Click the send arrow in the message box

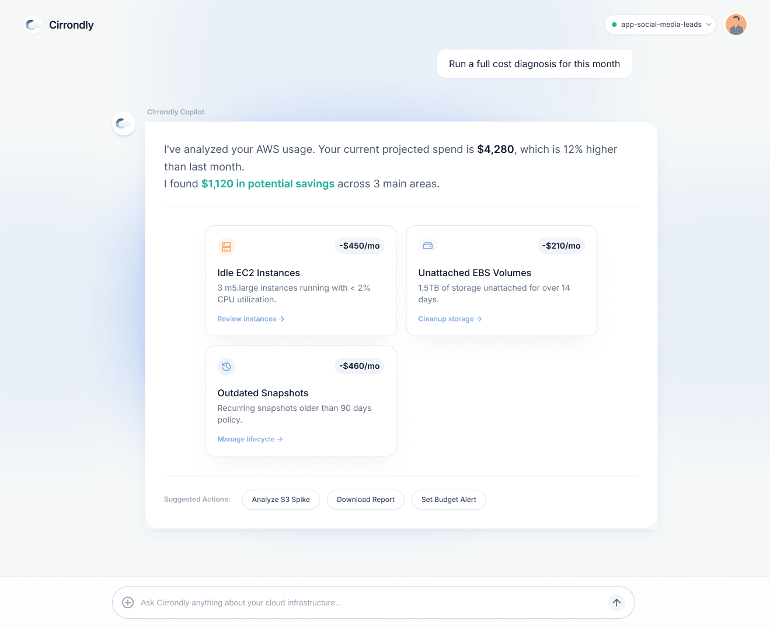tap(616, 602)
